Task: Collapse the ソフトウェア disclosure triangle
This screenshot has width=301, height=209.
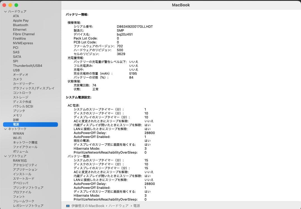Action: pyautogui.click(x=5, y=156)
